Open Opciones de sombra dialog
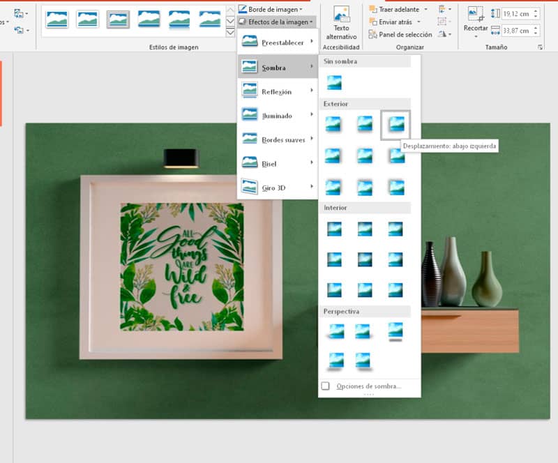The width and height of the screenshot is (558, 463). 369,386
